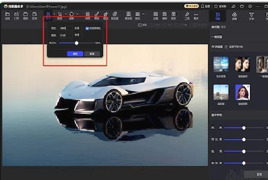Open the Collage four-squares icon

[x=88, y=14]
